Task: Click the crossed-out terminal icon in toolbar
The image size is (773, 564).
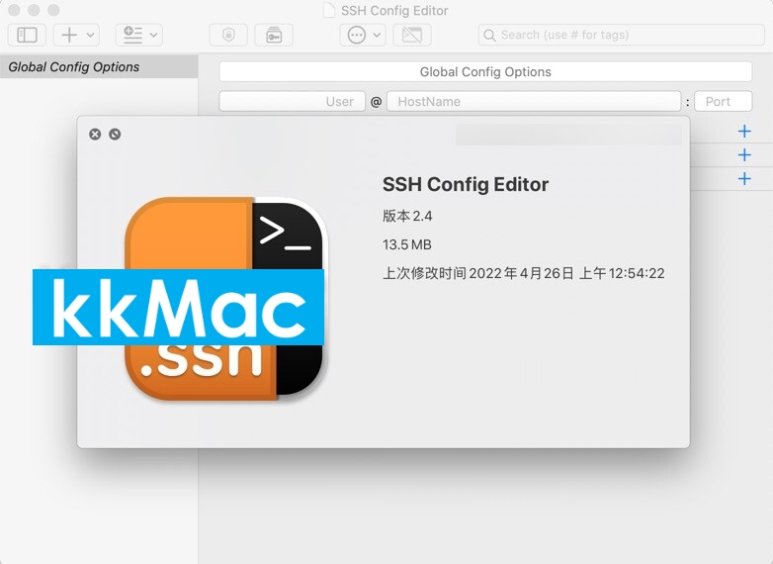Action: [x=412, y=35]
